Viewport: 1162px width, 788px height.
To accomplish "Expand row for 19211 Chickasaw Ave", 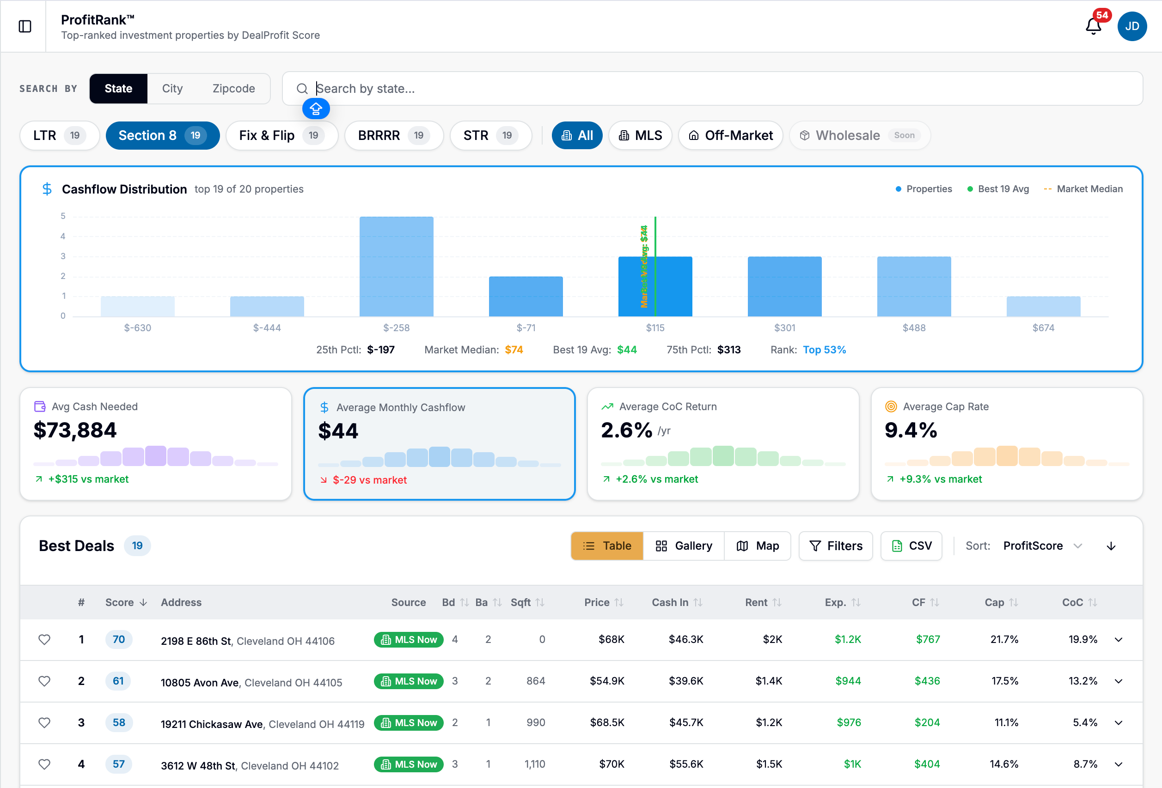I will click(x=1119, y=722).
